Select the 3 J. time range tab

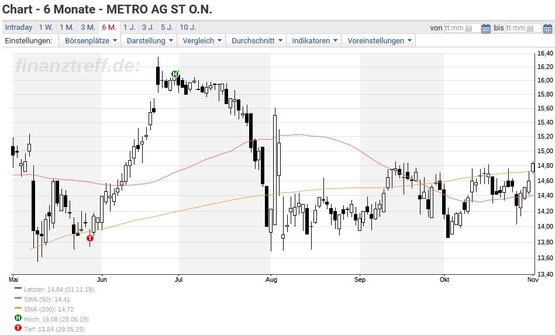[x=148, y=27]
